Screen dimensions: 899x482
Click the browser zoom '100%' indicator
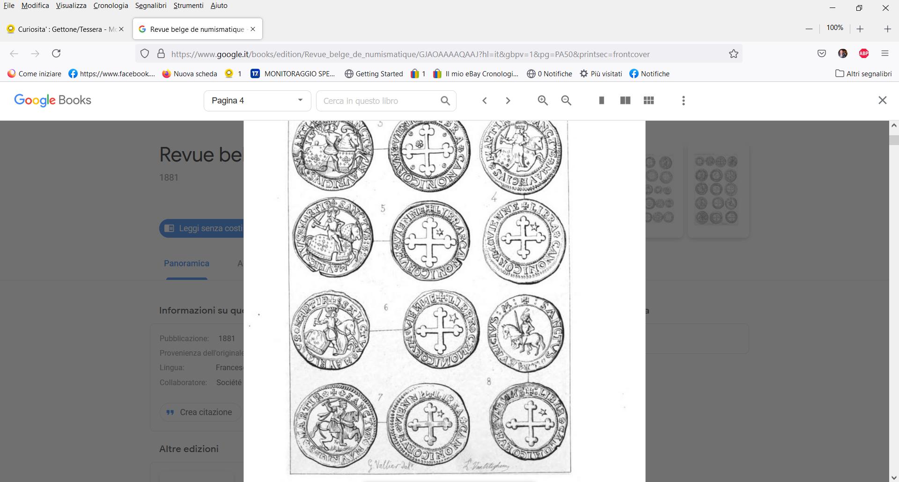(835, 28)
